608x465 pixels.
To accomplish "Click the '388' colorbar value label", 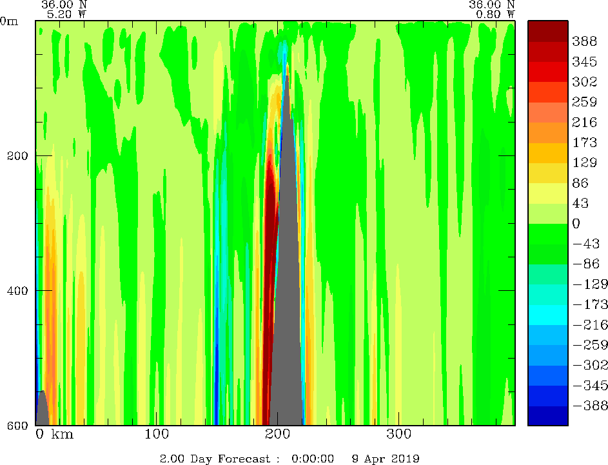I will point(584,41).
